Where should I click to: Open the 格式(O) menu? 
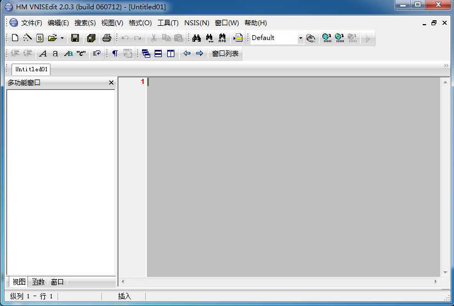(140, 23)
